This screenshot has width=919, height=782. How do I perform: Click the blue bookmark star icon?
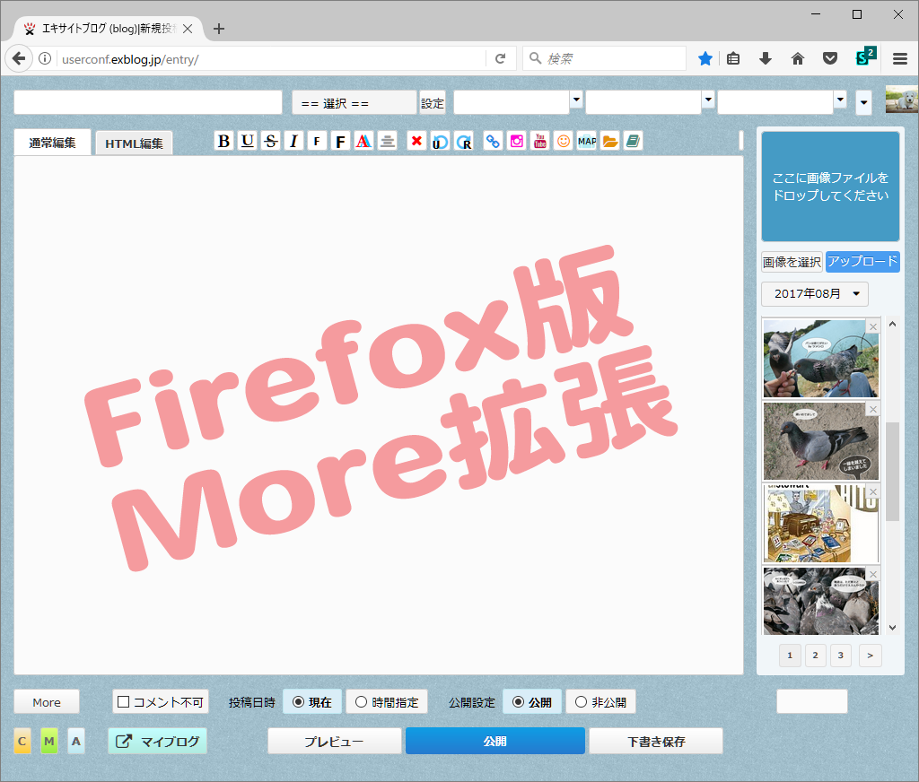[705, 58]
